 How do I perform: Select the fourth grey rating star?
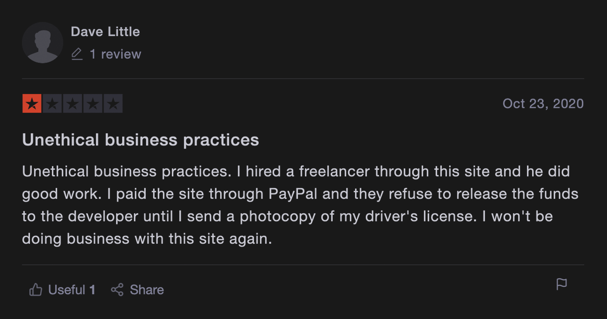[x=93, y=104]
